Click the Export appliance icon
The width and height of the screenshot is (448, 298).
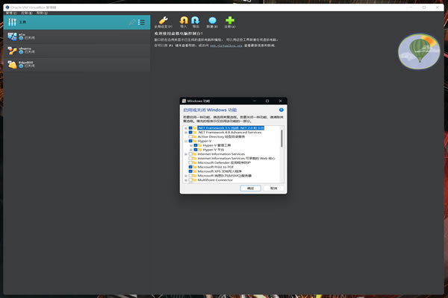[196, 22]
